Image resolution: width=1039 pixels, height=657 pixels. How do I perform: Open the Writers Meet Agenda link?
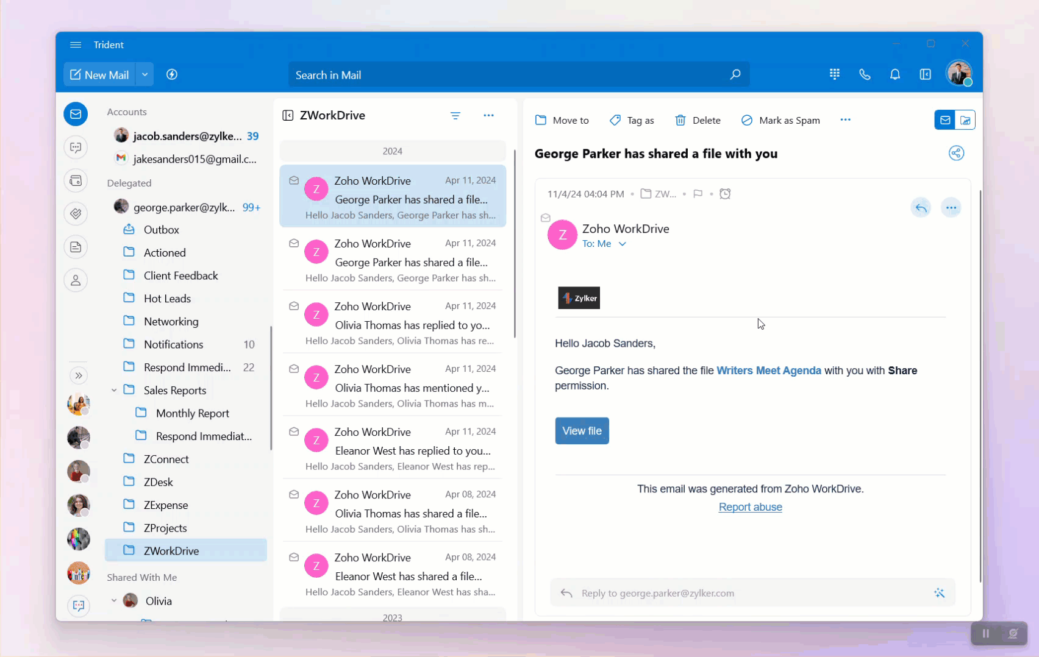[768, 371]
